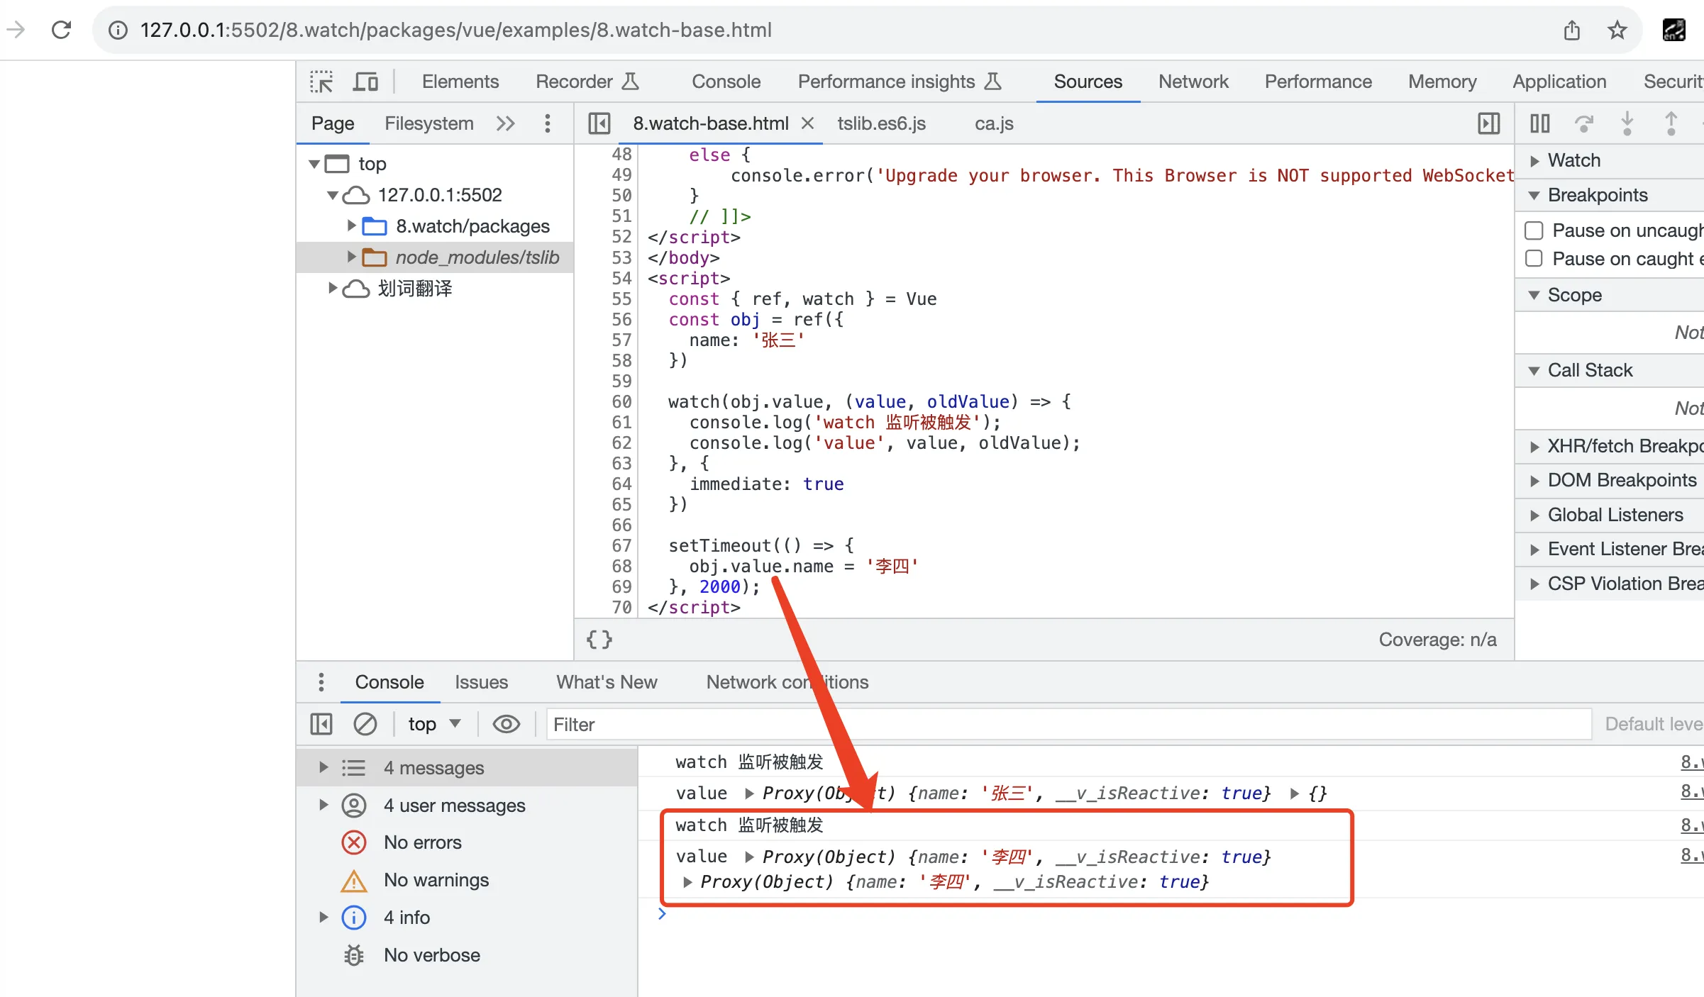This screenshot has width=1704, height=997.
Task: Pretty print the source with braces icon
Action: pos(599,640)
